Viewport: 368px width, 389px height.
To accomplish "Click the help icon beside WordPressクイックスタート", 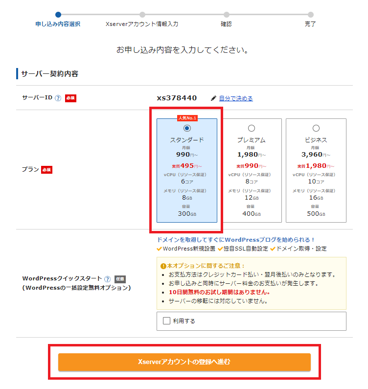I will pyautogui.click(x=107, y=279).
